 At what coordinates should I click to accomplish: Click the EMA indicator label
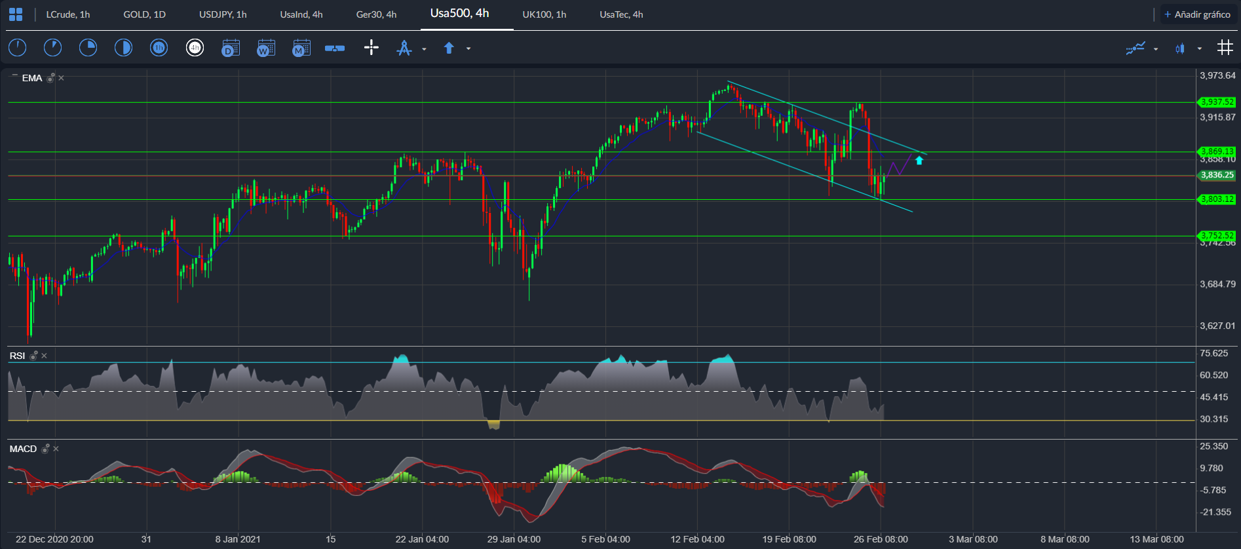pos(32,78)
